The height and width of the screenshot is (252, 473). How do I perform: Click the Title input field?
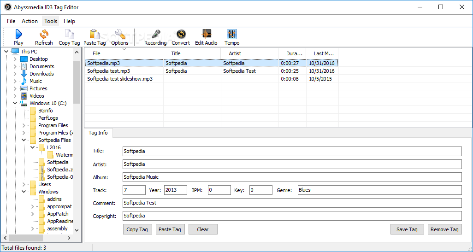tap(292, 151)
